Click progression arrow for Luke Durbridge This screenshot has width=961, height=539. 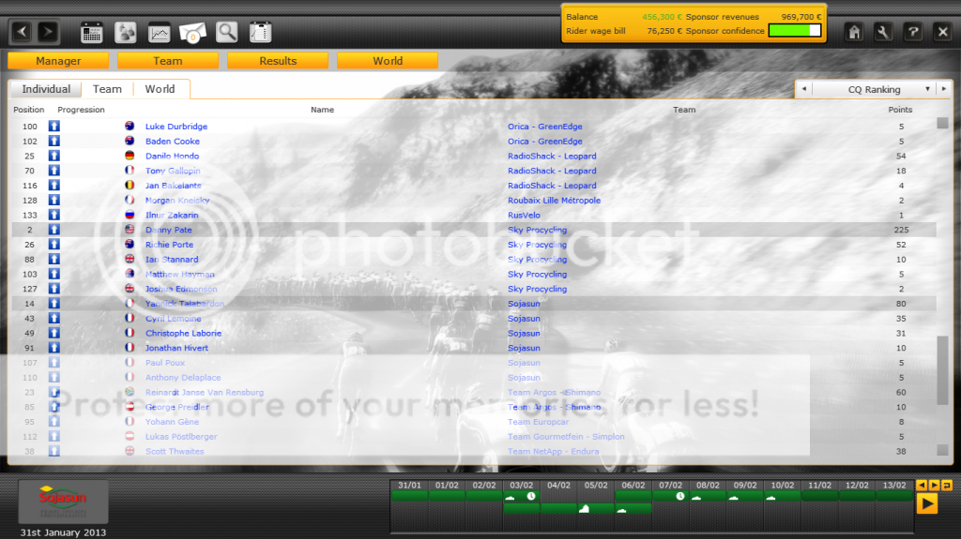pos(54,127)
